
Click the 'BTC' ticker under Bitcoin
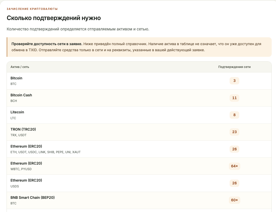(13, 84)
